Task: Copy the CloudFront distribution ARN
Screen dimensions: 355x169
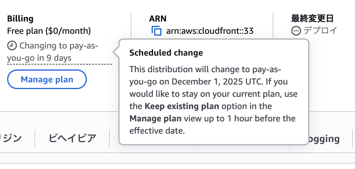Action: point(156,31)
